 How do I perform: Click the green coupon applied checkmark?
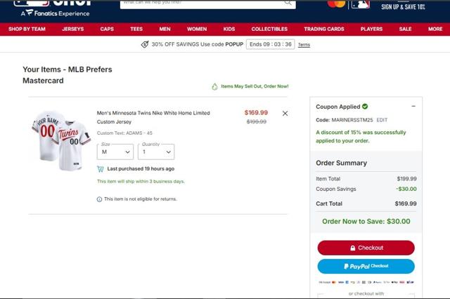[x=365, y=107]
